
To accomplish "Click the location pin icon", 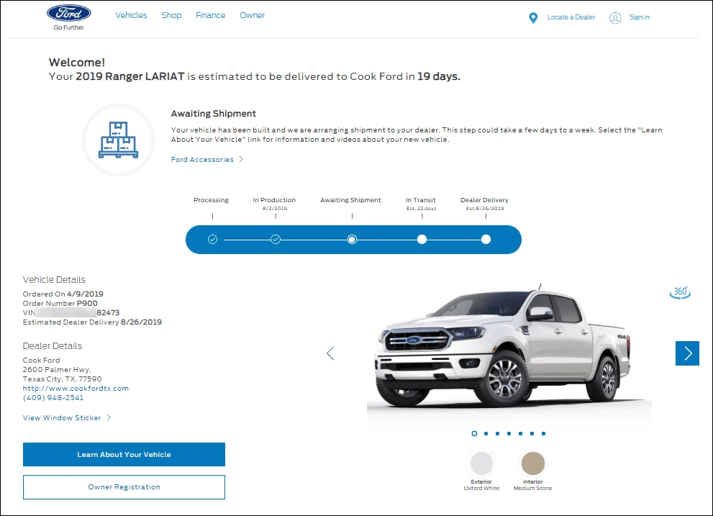I will point(533,18).
